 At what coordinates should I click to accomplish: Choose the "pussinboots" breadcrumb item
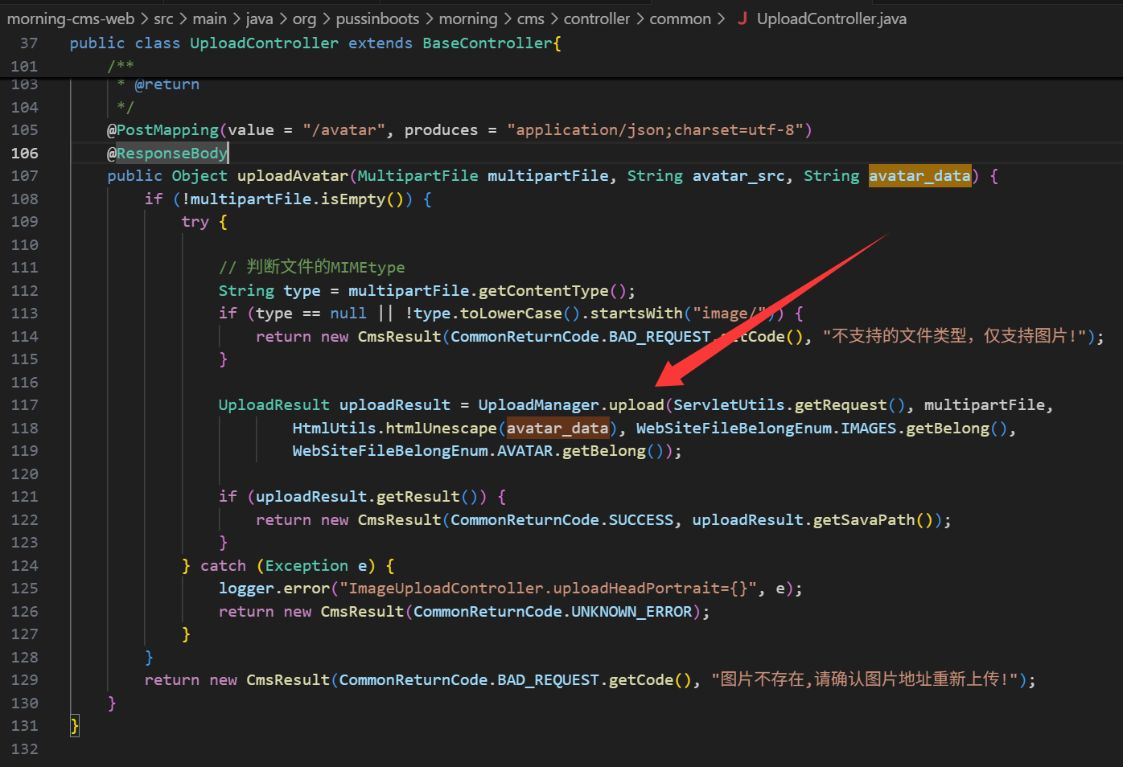[x=377, y=18]
